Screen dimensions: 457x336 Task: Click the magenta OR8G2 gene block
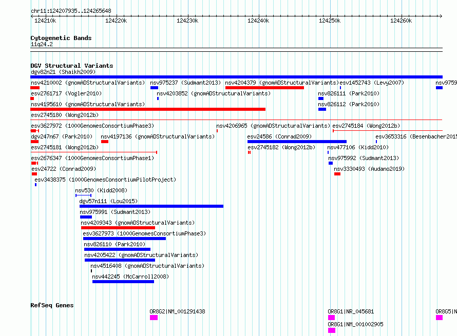154,318
